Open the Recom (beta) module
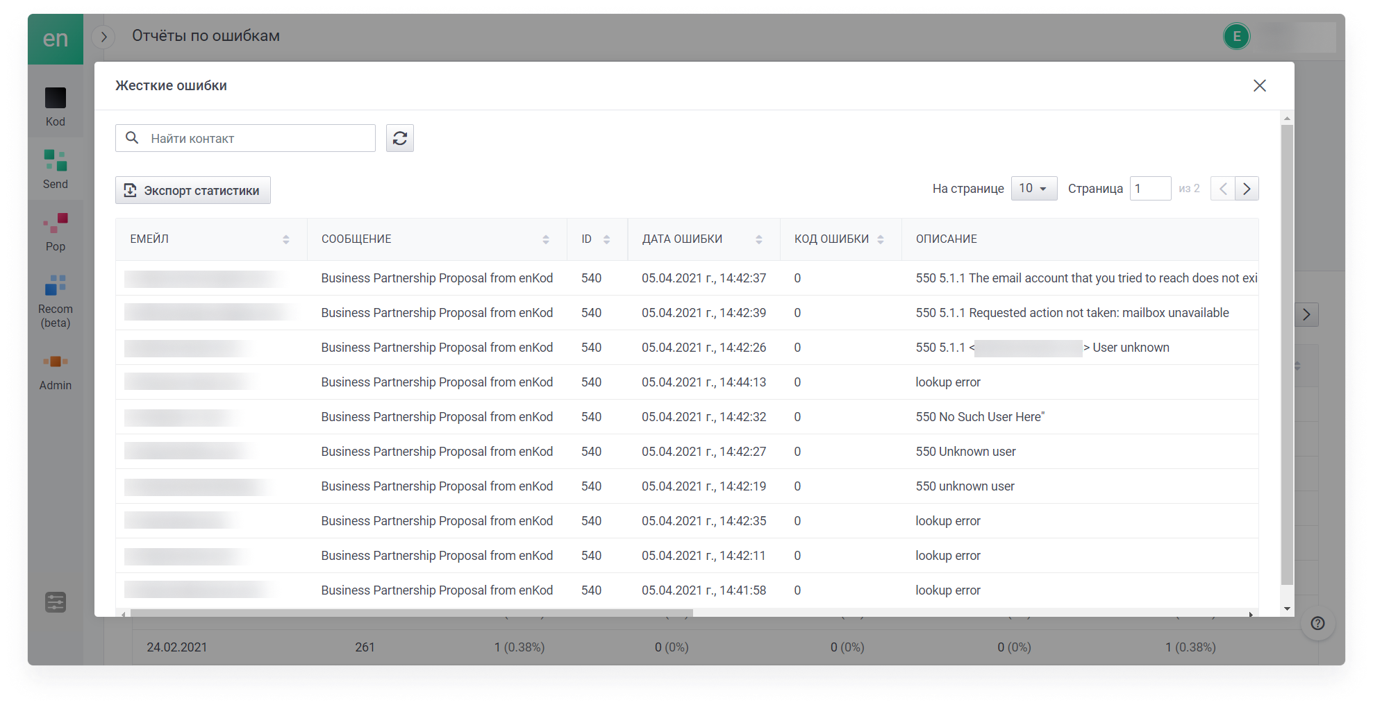This screenshot has width=1373, height=707. (x=56, y=301)
